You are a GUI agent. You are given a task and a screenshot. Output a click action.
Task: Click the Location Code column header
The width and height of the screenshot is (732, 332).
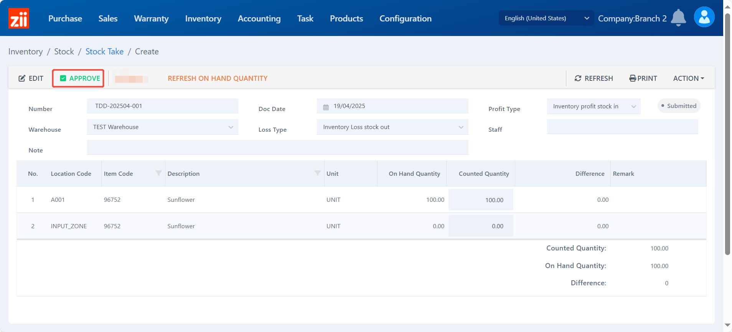click(71, 173)
